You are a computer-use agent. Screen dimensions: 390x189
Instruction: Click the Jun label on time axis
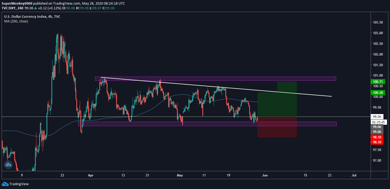tap(264, 175)
